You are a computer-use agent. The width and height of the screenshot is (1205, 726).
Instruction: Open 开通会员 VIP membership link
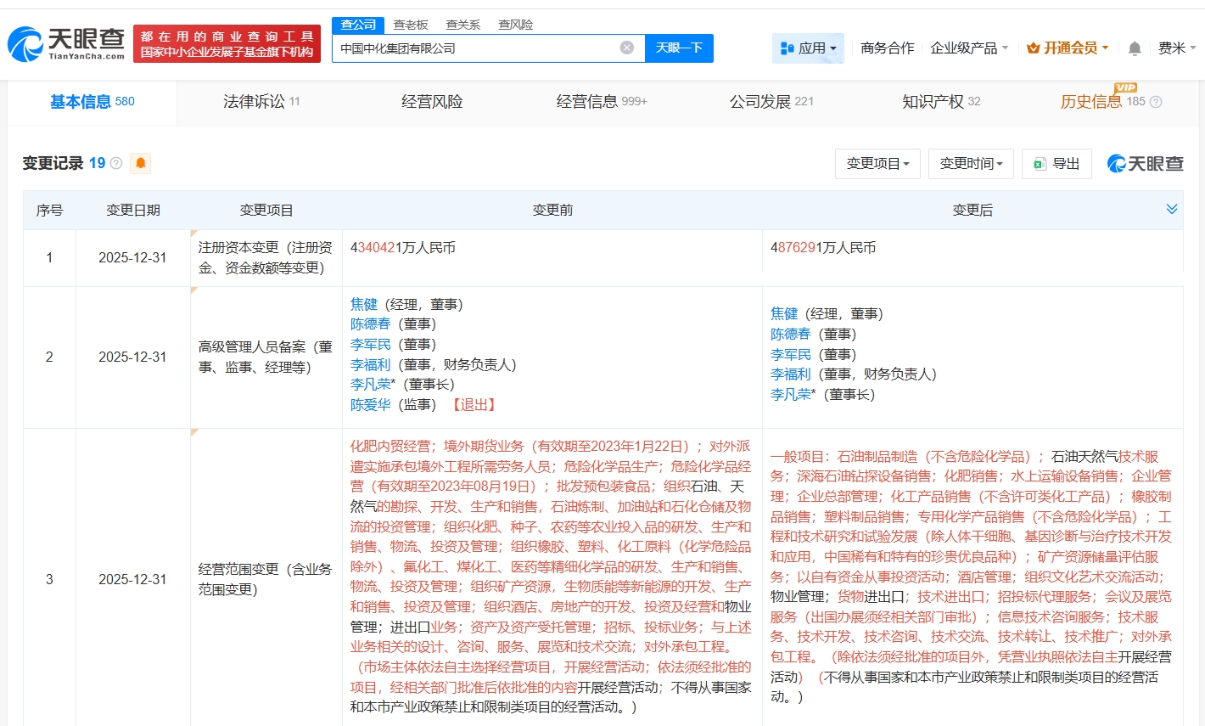tap(1068, 48)
